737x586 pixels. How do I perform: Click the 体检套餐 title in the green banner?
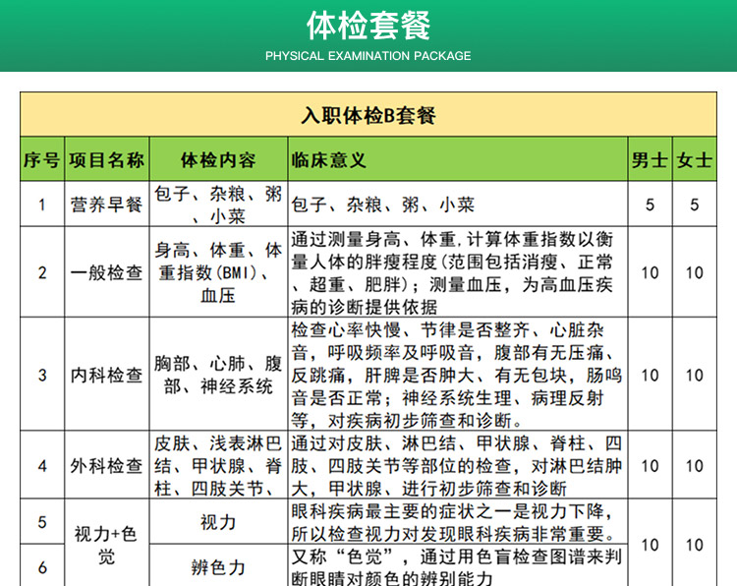[x=368, y=25]
